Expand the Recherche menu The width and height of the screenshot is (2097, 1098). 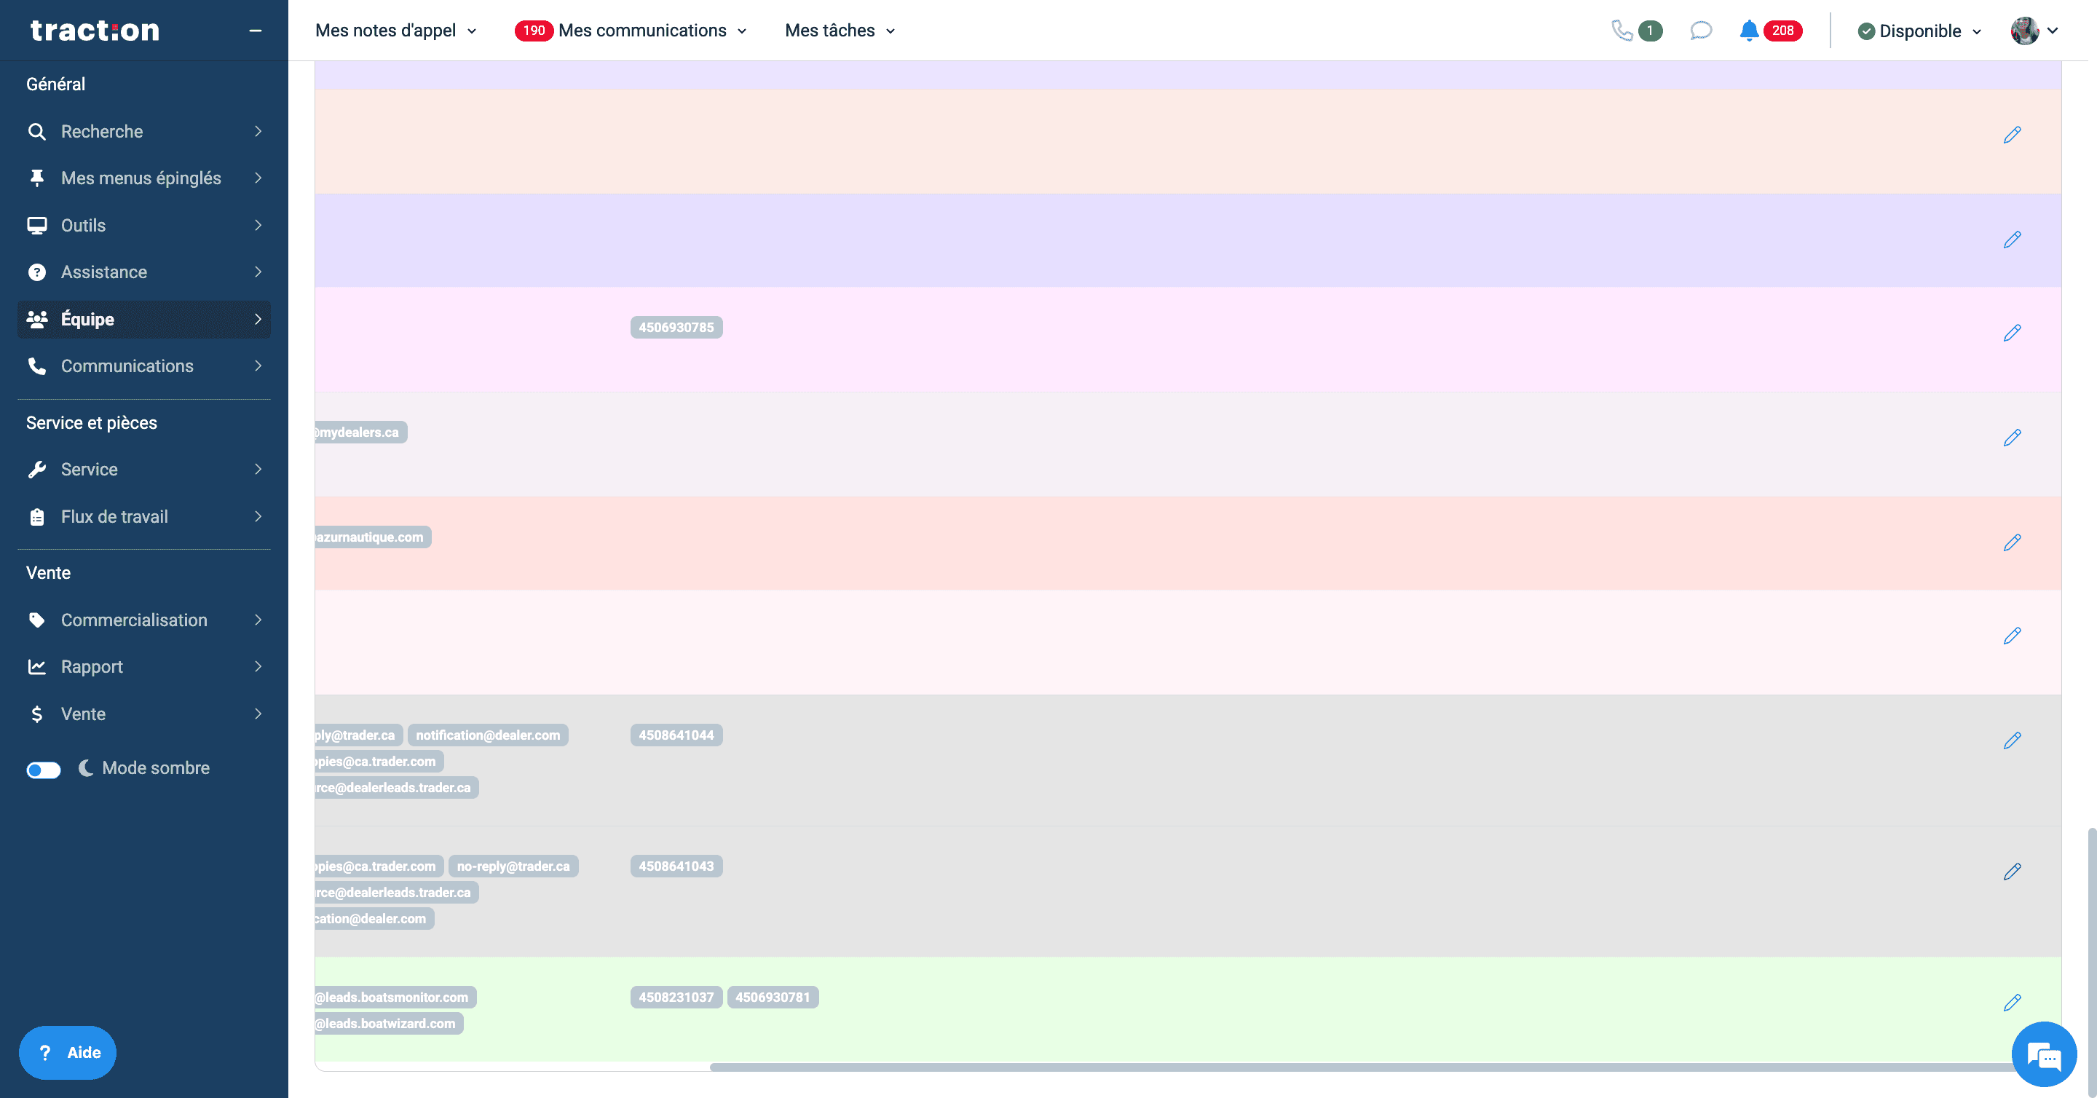[x=144, y=132]
